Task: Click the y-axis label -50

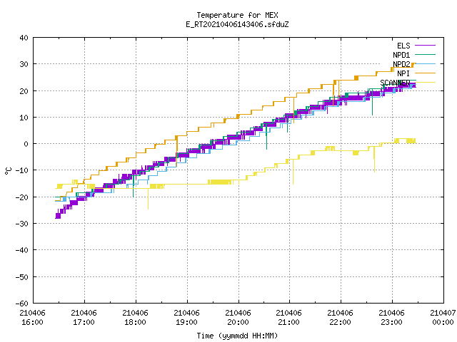Action: point(22,277)
